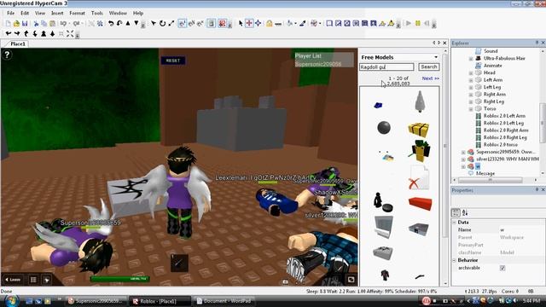Click the Categorized sort icon in Properties
546x307 pixels.
[456, 212]
